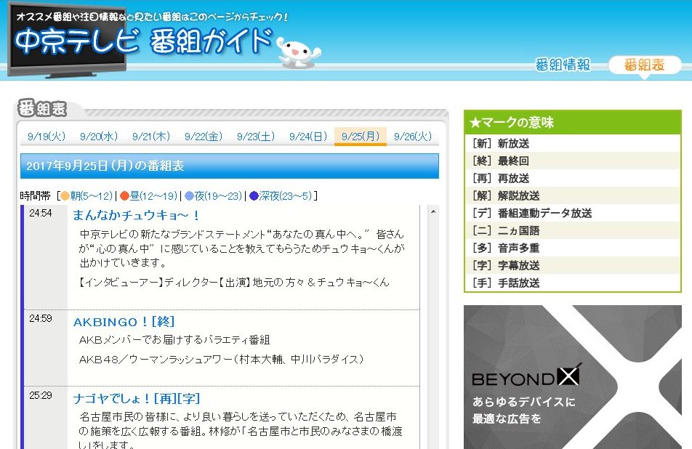Click the [デ] 番組連動データ放送 legend row

pyautogui.click(x=572, y=213)
